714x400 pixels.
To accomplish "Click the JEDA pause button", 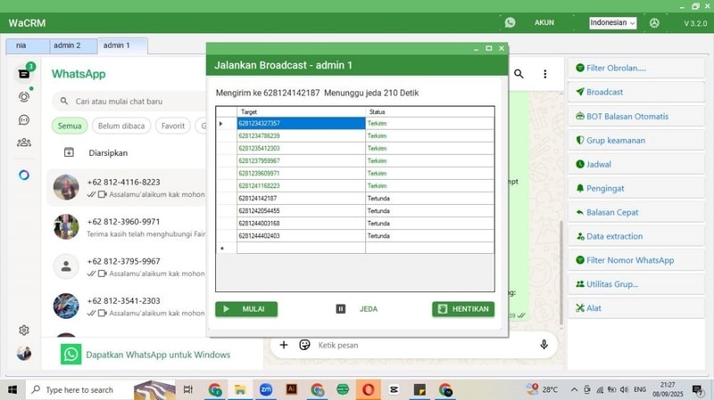I will 357,309.
